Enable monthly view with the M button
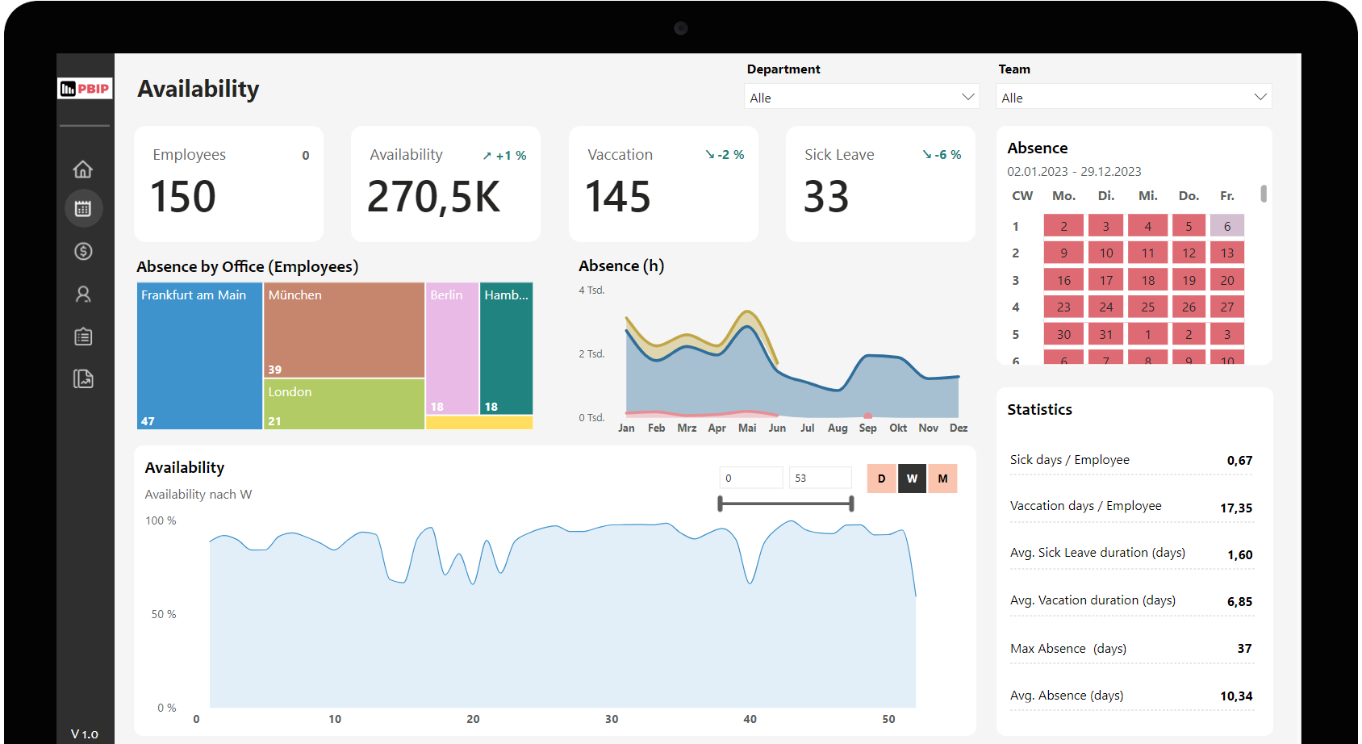Screen dimensions: 1362x744 click(942, 478)
